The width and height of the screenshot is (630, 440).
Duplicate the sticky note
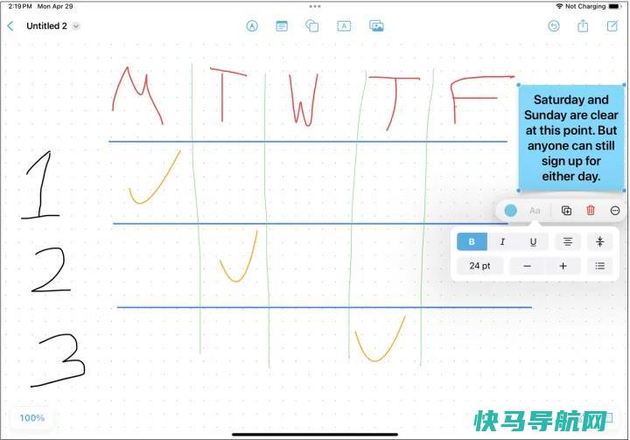[x=566, y=211]
